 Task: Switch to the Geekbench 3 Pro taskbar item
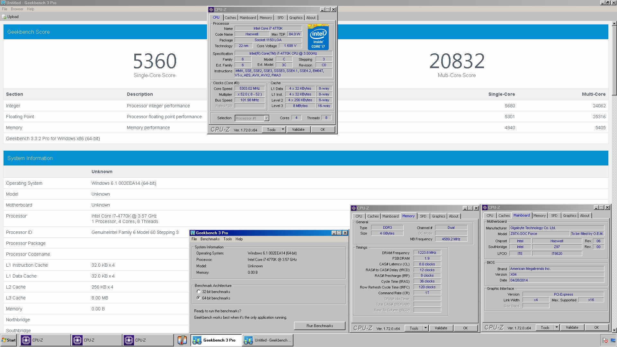[216, 340]
